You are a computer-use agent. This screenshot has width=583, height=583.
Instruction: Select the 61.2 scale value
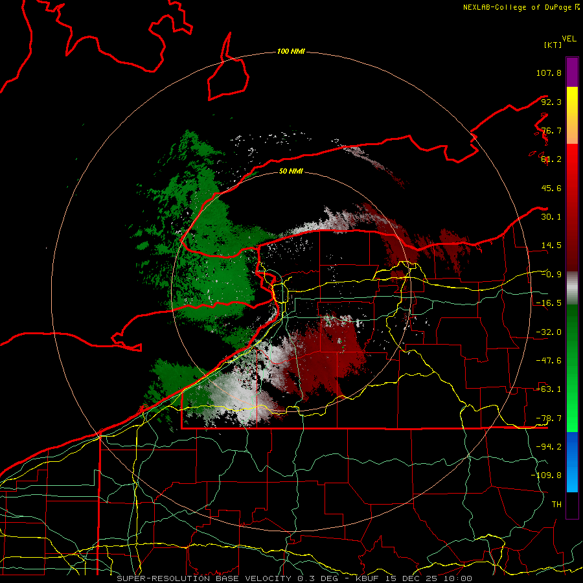point(551,159)
